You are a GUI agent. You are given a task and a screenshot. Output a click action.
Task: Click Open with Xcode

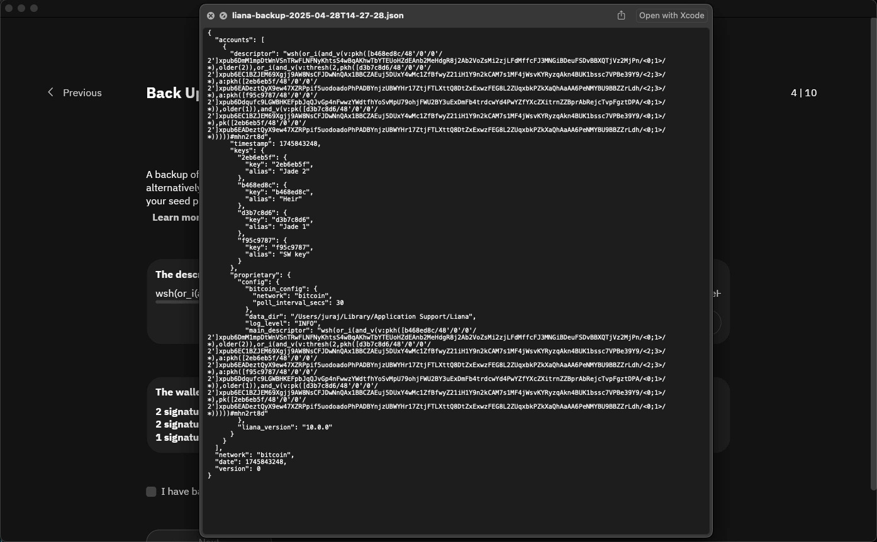[x=671, y=15]
